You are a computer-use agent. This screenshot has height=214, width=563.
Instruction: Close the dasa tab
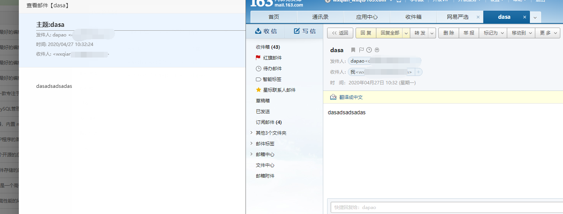click(x=524, y=17)
